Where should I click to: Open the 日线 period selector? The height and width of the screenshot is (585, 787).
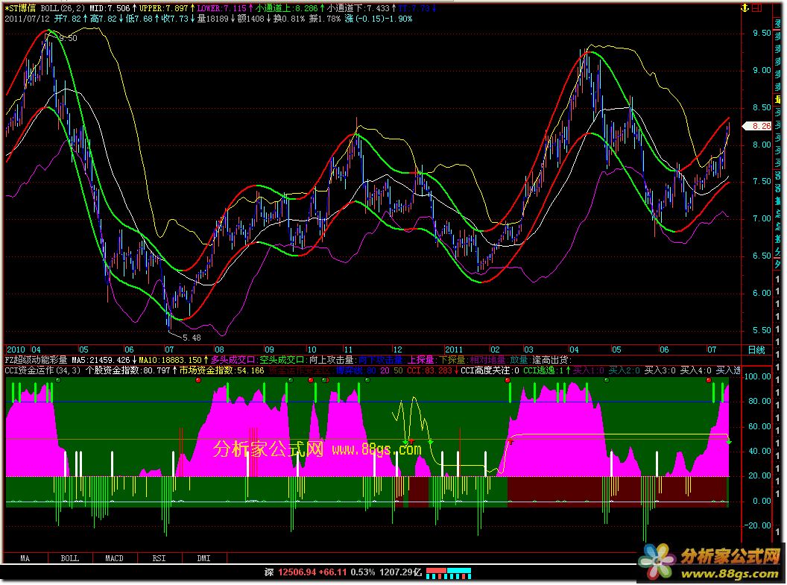[756, 350]
